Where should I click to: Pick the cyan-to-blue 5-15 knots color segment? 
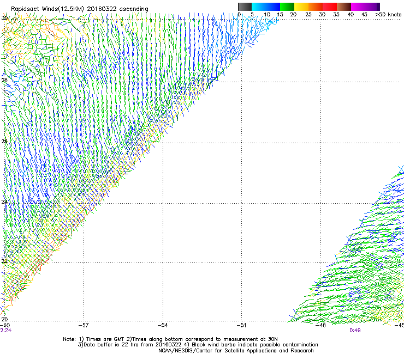266,7
